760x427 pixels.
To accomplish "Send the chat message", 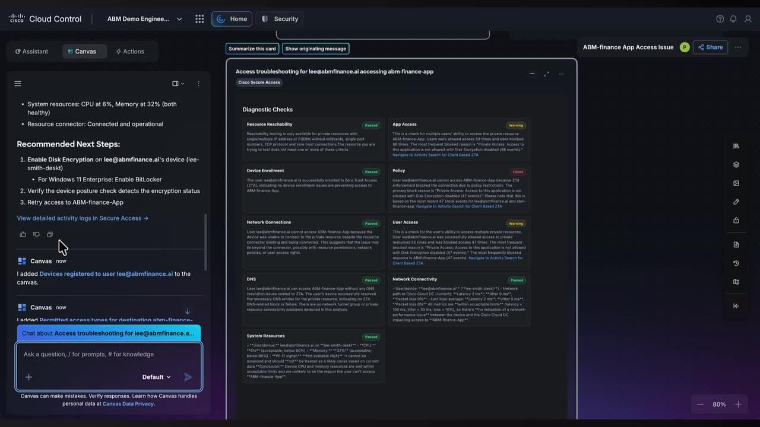I will point(188,377).
